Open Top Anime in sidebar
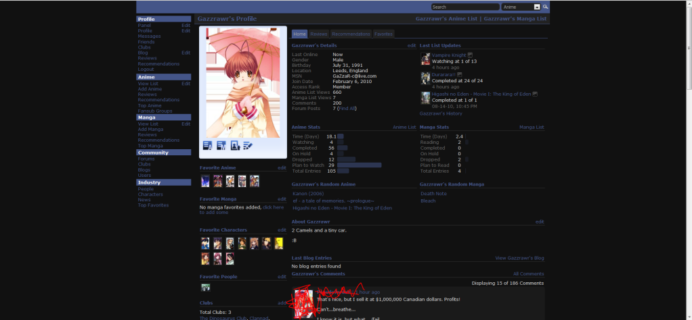692x320 pixels. [150, 105]
